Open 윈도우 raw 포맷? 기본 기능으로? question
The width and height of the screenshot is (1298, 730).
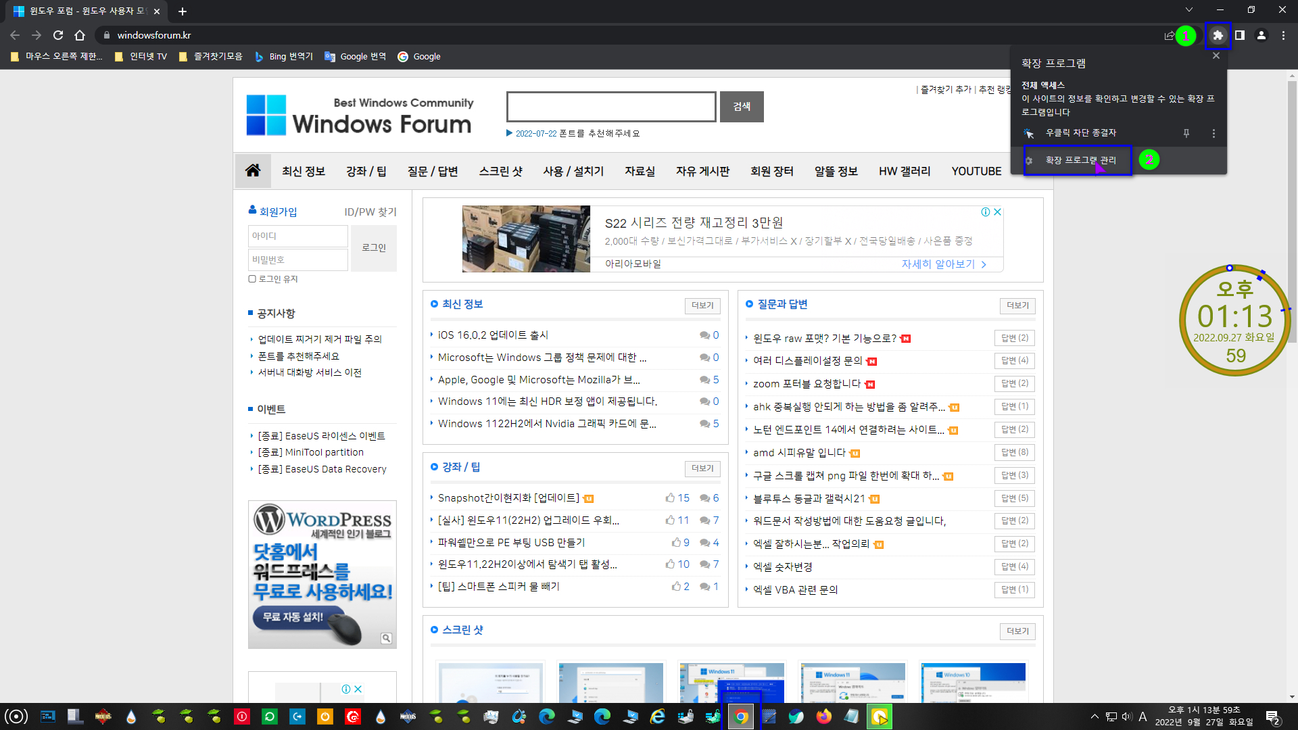pyautogui.click(x=825, y=338)
